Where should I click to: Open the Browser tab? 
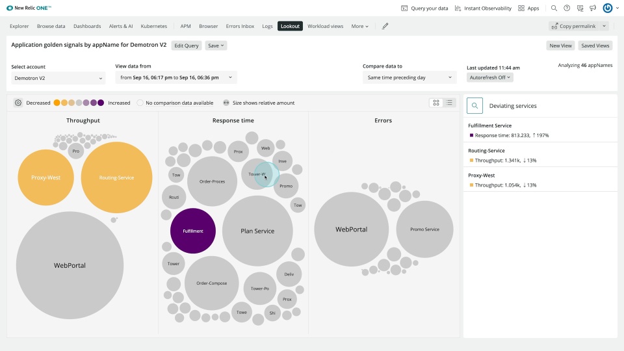[x=209, y=26]
